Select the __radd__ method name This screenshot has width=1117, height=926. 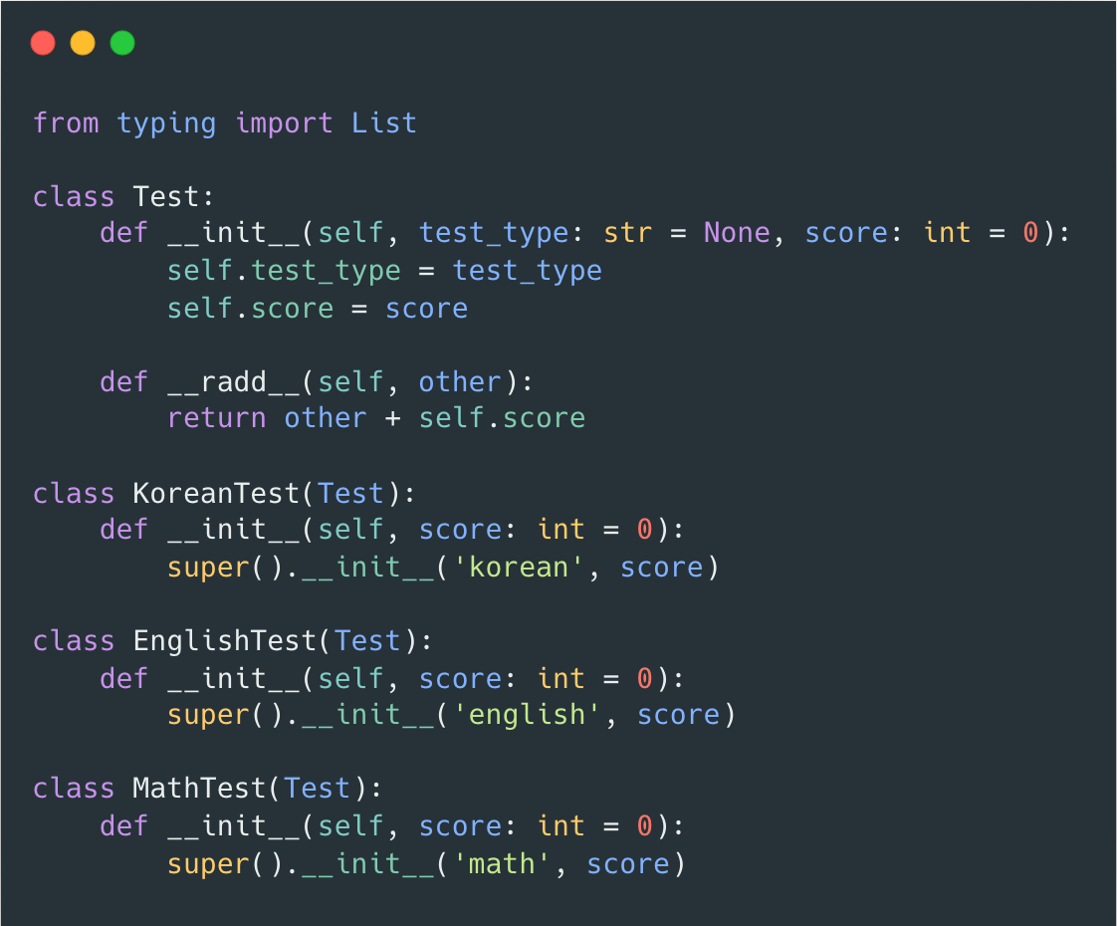point(236,381)
